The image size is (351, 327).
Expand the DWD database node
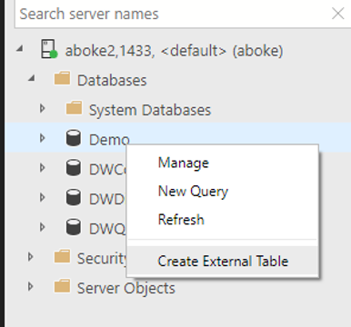(x=43, y=197)
